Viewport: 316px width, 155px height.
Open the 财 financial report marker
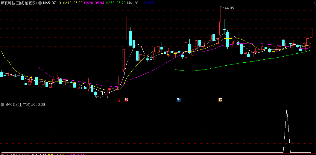point(179,100)
